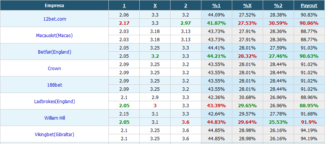The image size is (326, 144).
Task: Open the Ladbrokes(England) link
Action: tap(55, 102)
